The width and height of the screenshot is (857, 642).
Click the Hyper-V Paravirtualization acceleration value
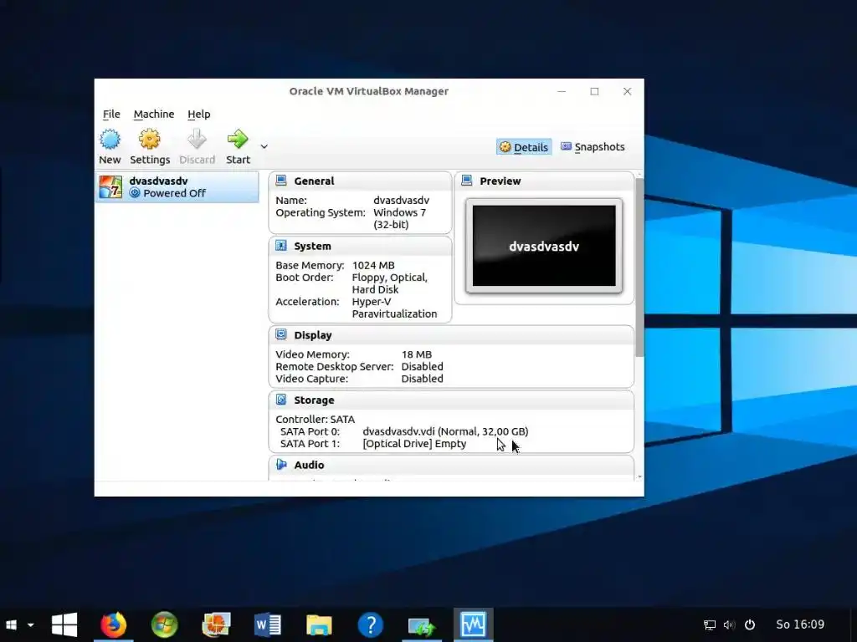point(395,308)
